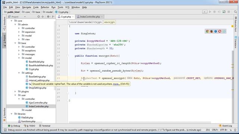Toggle tool window buttons icon in status bar
Screen dimensions: 239x134
(5, 130)
